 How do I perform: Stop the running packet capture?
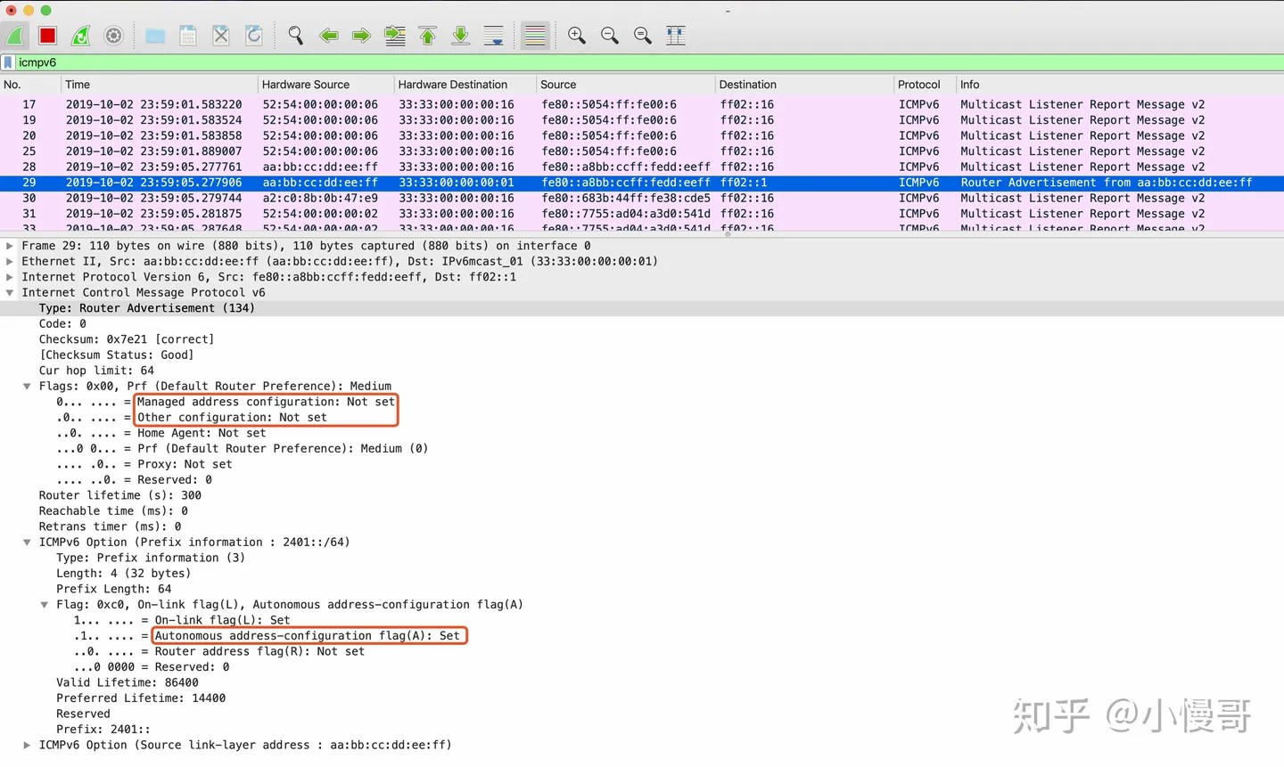coord(47,36)
